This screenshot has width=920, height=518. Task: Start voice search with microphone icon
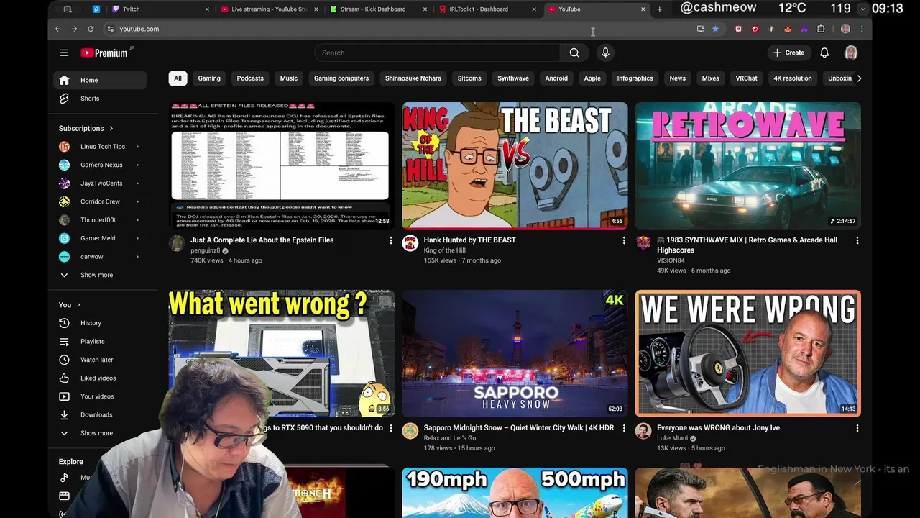tap(605, 53)
